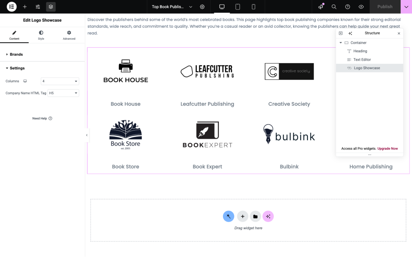Expand the Brands section
412x257 pixels.
(x=42, y=54)
